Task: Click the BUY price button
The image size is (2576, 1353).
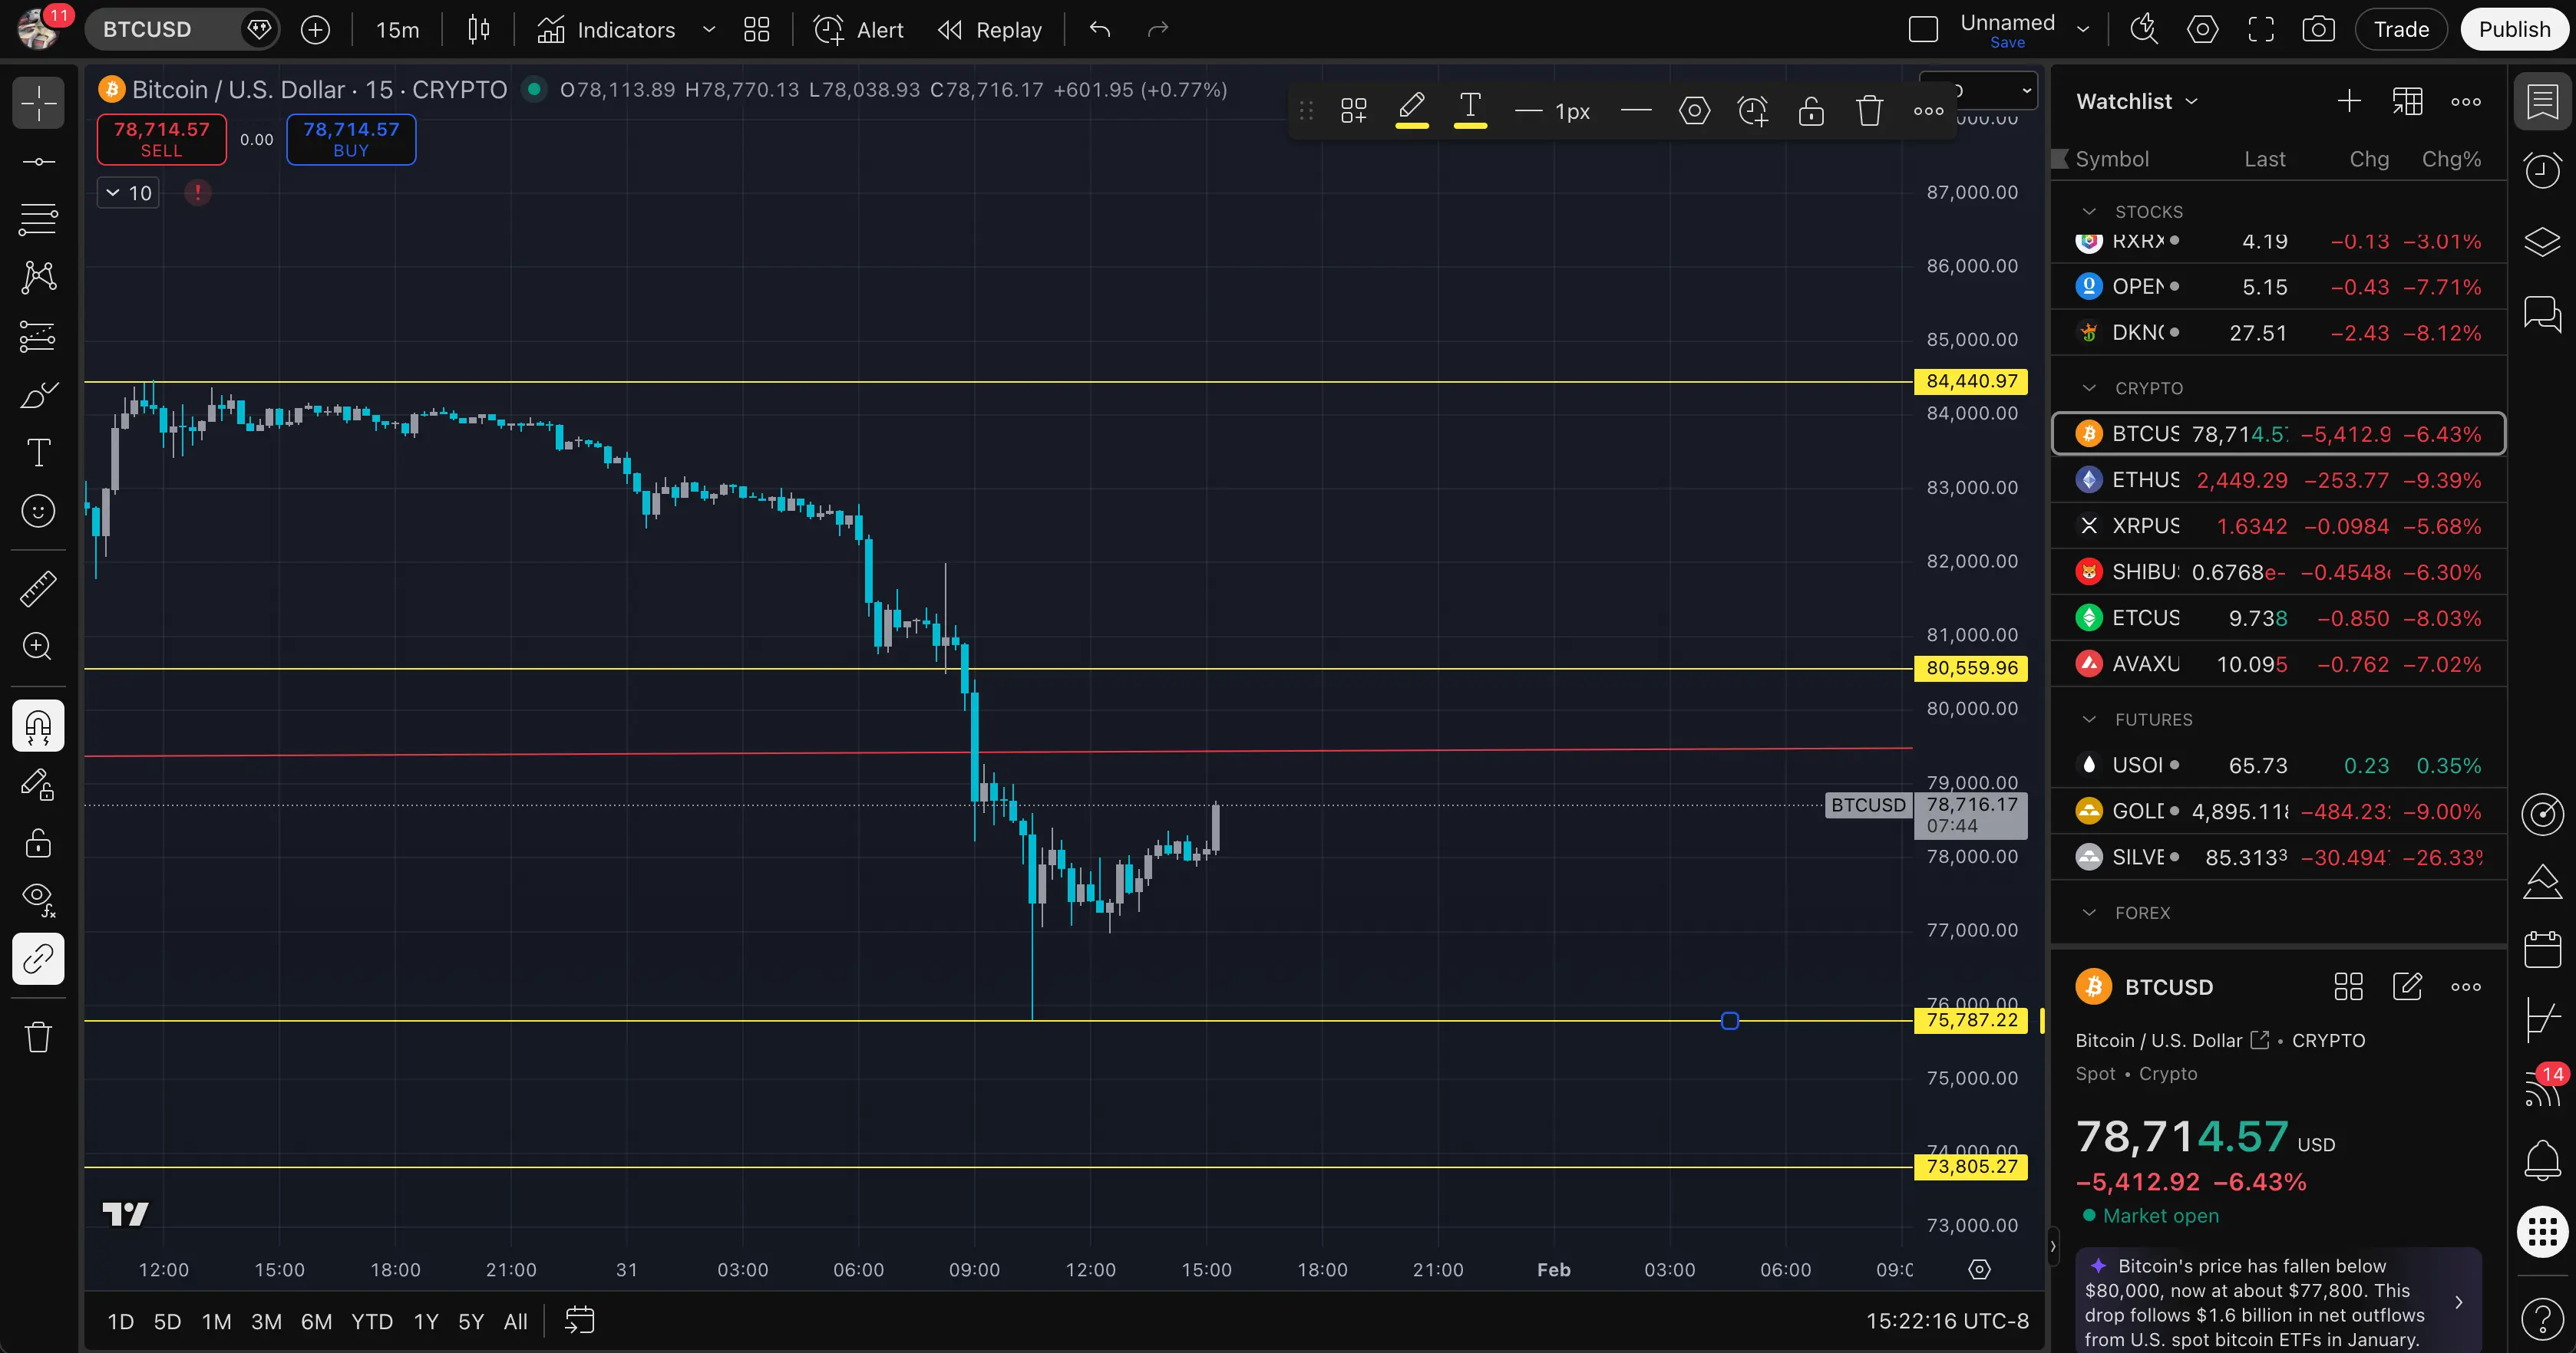Action: [351, 139]
